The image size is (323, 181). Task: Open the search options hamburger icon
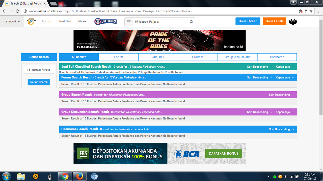[129, 22]
